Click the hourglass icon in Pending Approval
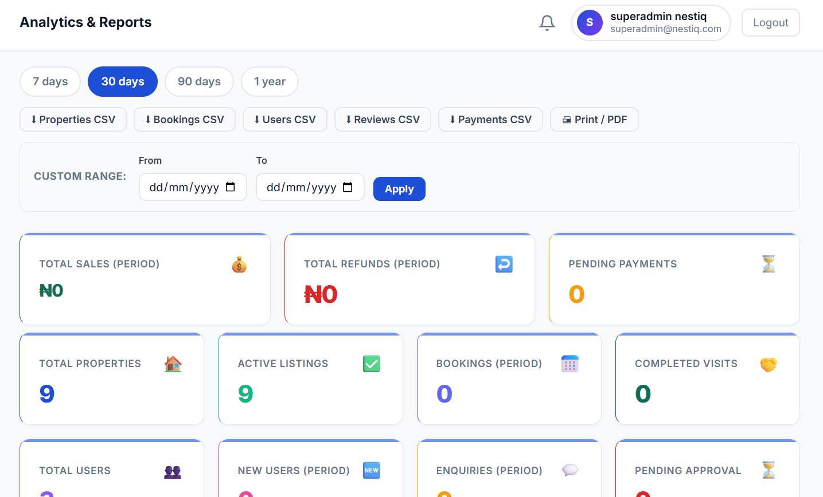This screenshot has height=497, width=823. click(769, 471)
